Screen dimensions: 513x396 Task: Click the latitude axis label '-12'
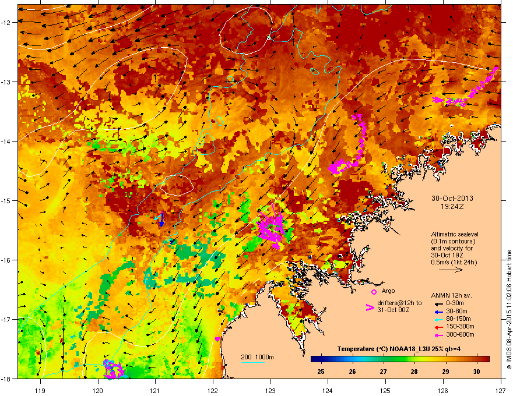pyautogui.click(x=6, y=23)
